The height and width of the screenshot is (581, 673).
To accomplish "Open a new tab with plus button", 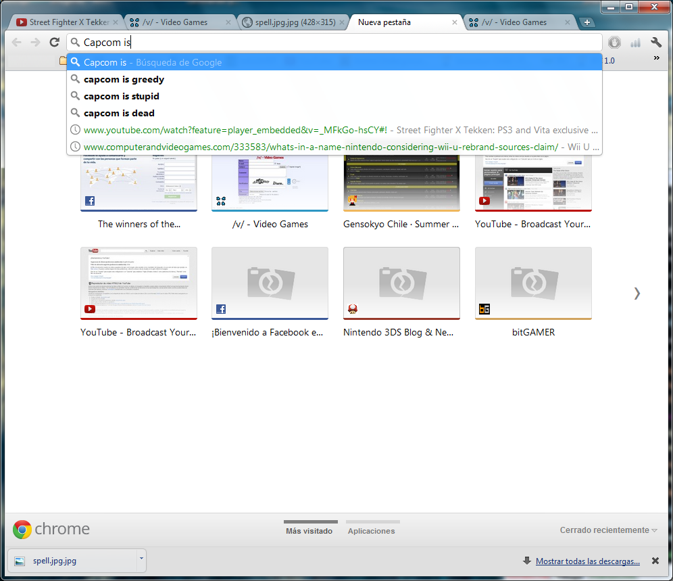I will click(x=587, y=22).
